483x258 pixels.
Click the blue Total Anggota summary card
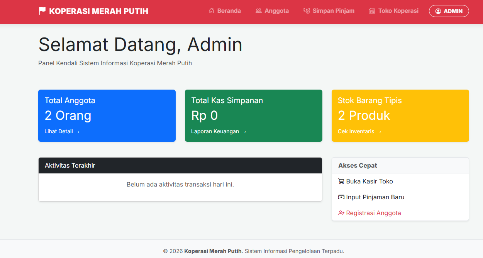click(x=107, y=115)
